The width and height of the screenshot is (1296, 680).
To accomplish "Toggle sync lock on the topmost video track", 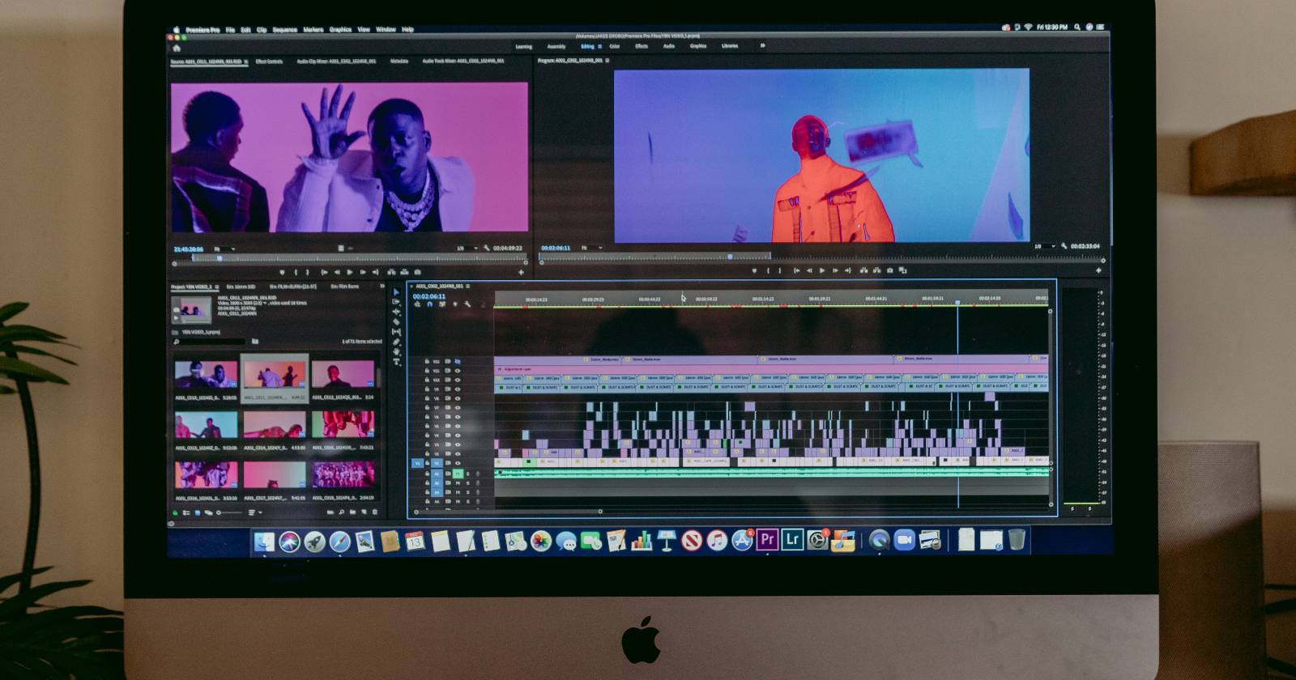I will (448, 362).
